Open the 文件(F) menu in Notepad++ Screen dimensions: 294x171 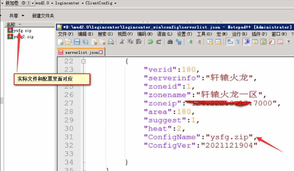pyautogui.click(x=65, y=34)
